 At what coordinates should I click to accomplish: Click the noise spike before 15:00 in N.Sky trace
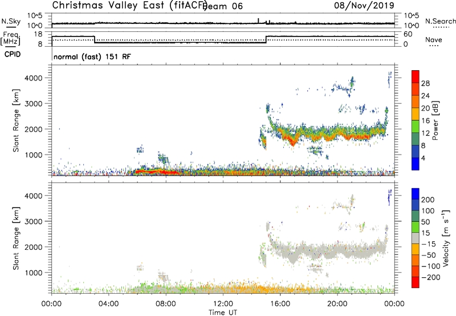tap(258, 21)
